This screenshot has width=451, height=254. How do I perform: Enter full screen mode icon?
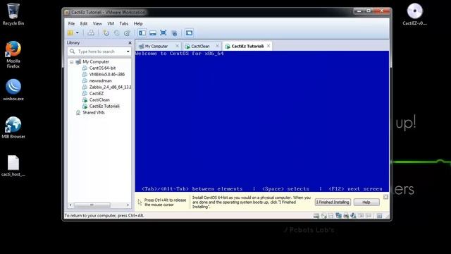pyautogui.click(x=163, y=33)
